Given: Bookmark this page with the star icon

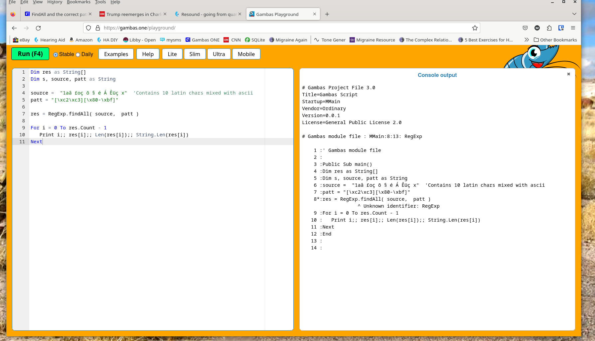Looking at the screenshot, I should click(x=475, y=28).
